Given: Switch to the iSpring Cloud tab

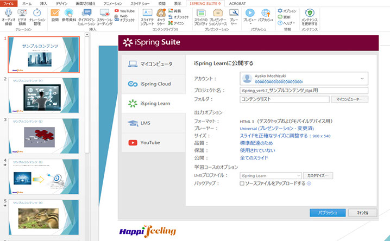Looking at the screenshot, I should (x=153, y=84).
